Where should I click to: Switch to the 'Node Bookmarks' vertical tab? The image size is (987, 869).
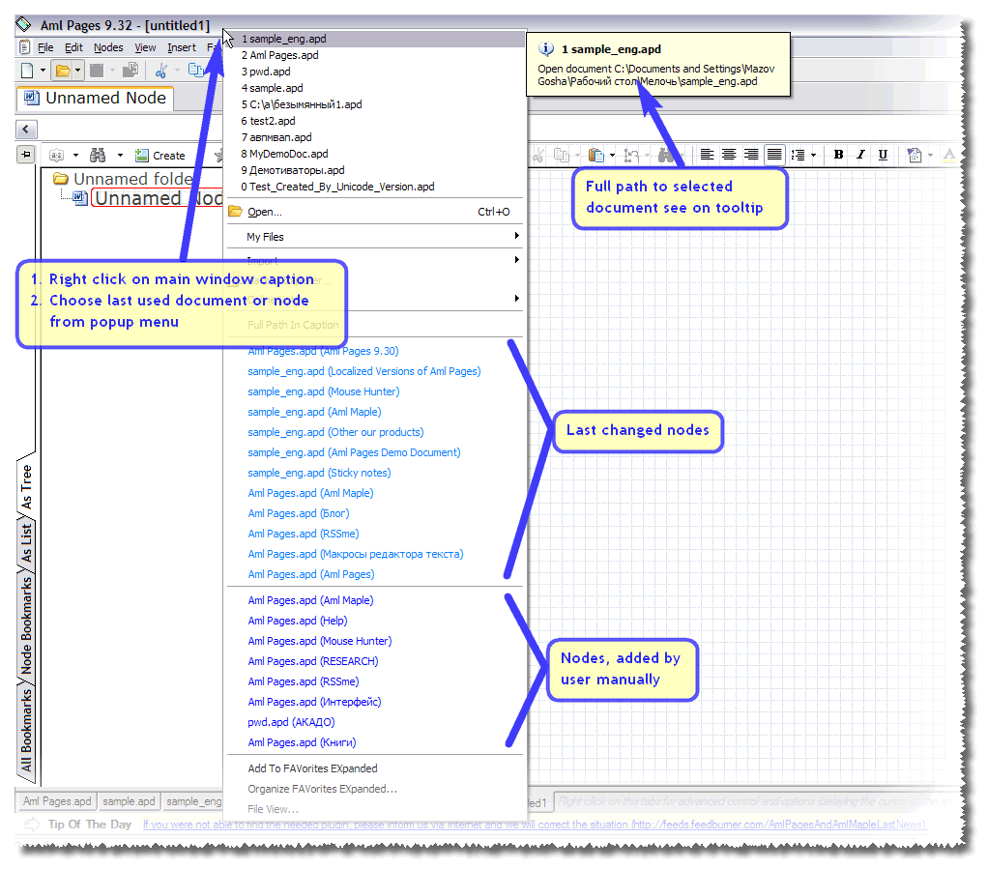click(26, 624)
